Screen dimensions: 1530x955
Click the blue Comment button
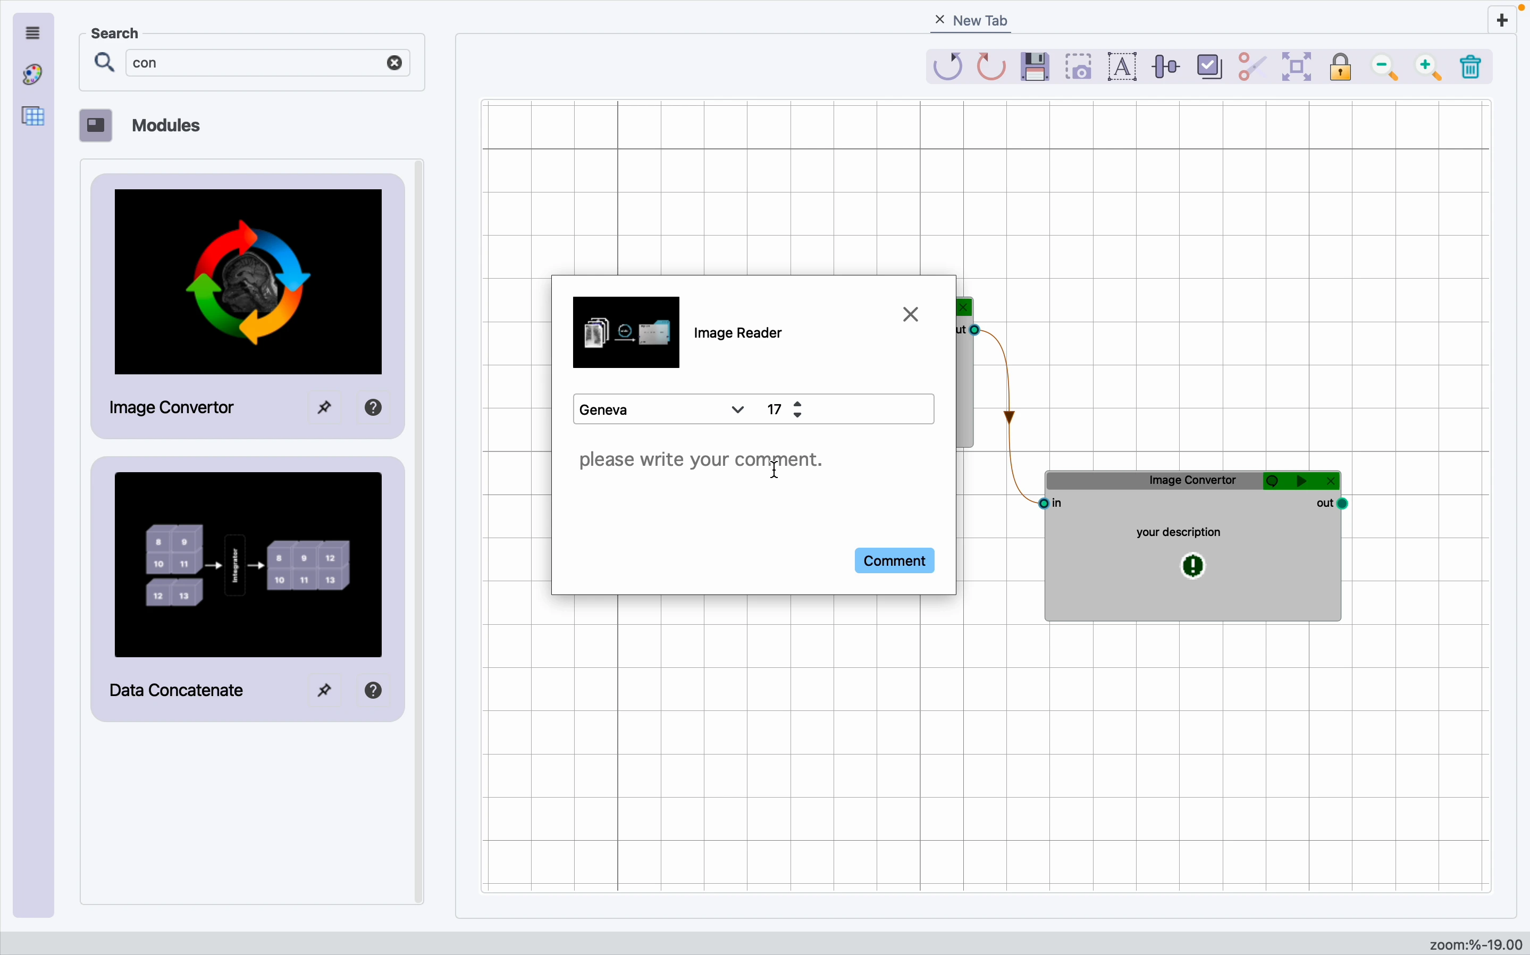(894, 561)
